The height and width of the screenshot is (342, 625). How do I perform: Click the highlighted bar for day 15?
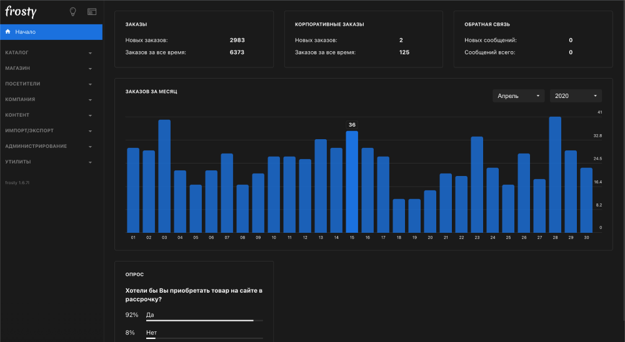click(x=352, y=182)
